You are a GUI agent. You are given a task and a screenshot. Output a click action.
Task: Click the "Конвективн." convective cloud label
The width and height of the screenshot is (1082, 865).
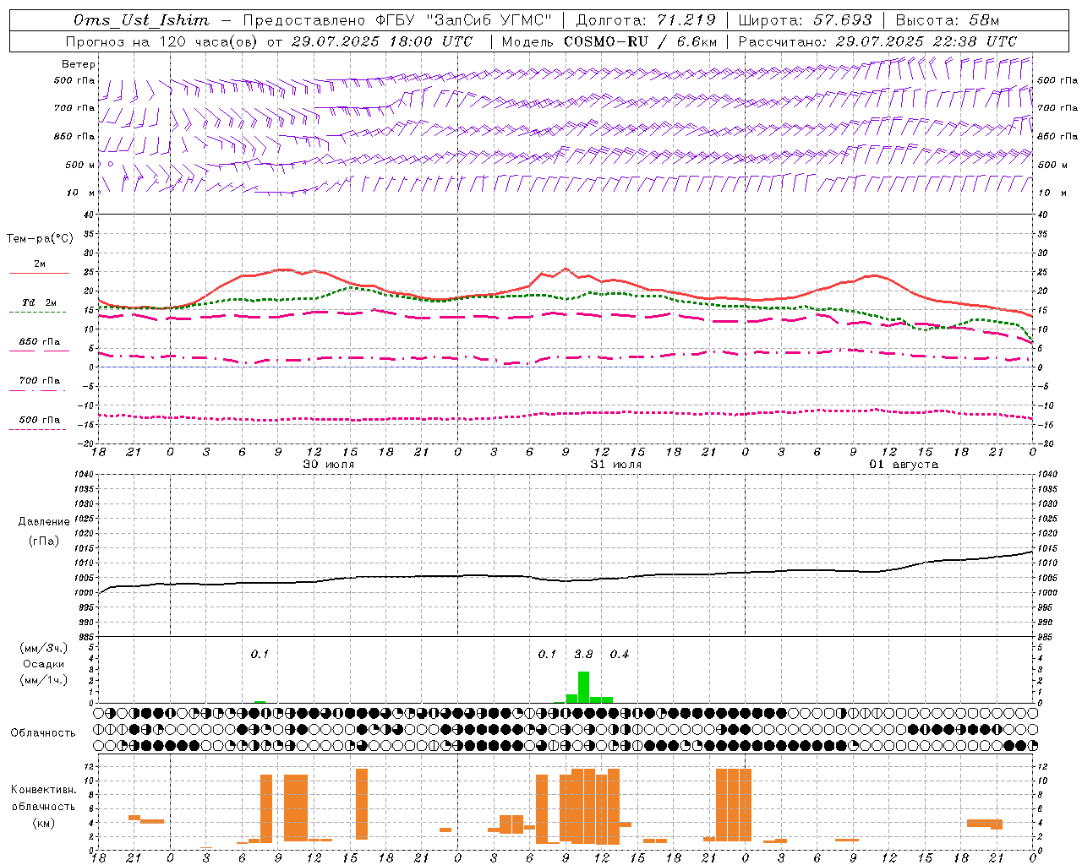coord(44,790)
